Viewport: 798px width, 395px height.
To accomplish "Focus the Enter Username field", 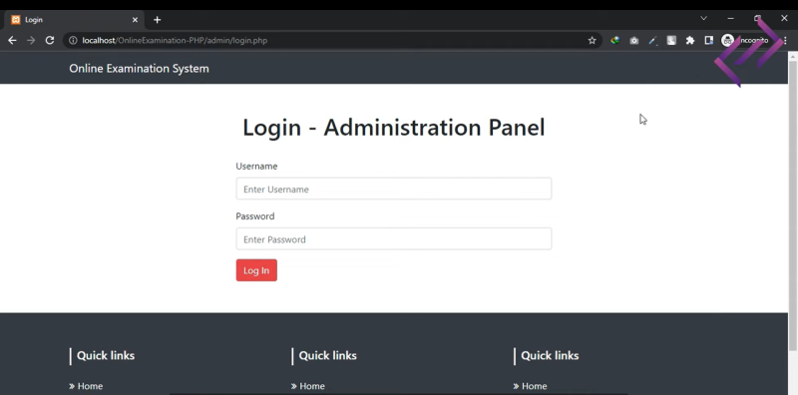I will point(393,189).
